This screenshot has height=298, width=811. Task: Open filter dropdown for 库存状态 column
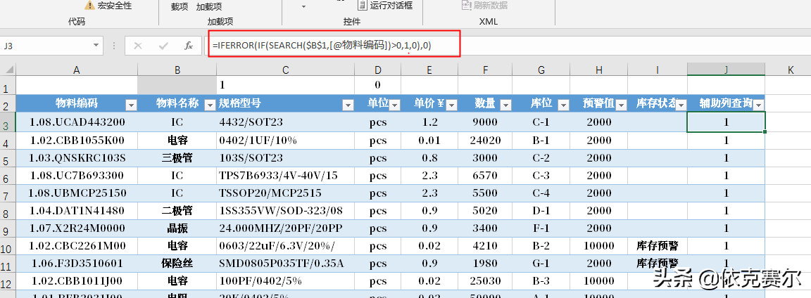(681, 105)
